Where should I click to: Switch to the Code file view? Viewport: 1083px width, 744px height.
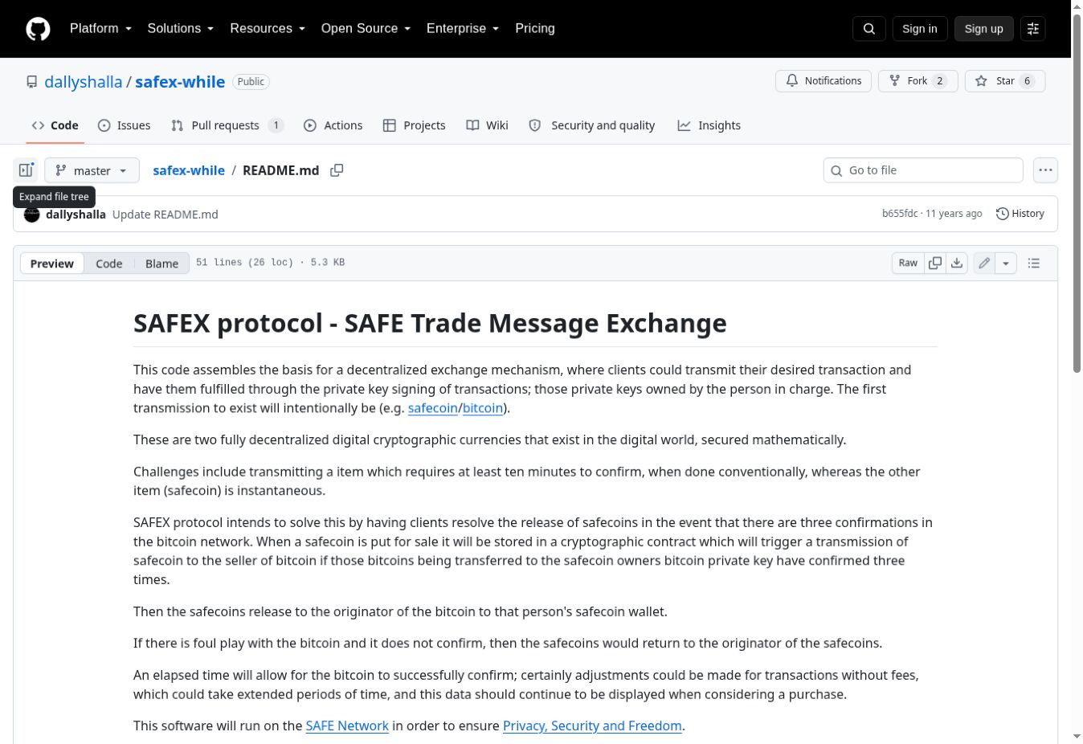[109, 264]
